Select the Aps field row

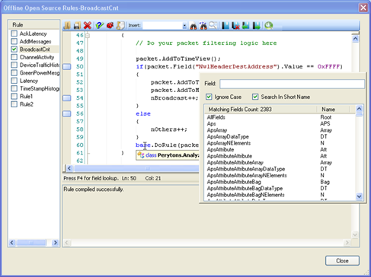click(x=280, y=124)
